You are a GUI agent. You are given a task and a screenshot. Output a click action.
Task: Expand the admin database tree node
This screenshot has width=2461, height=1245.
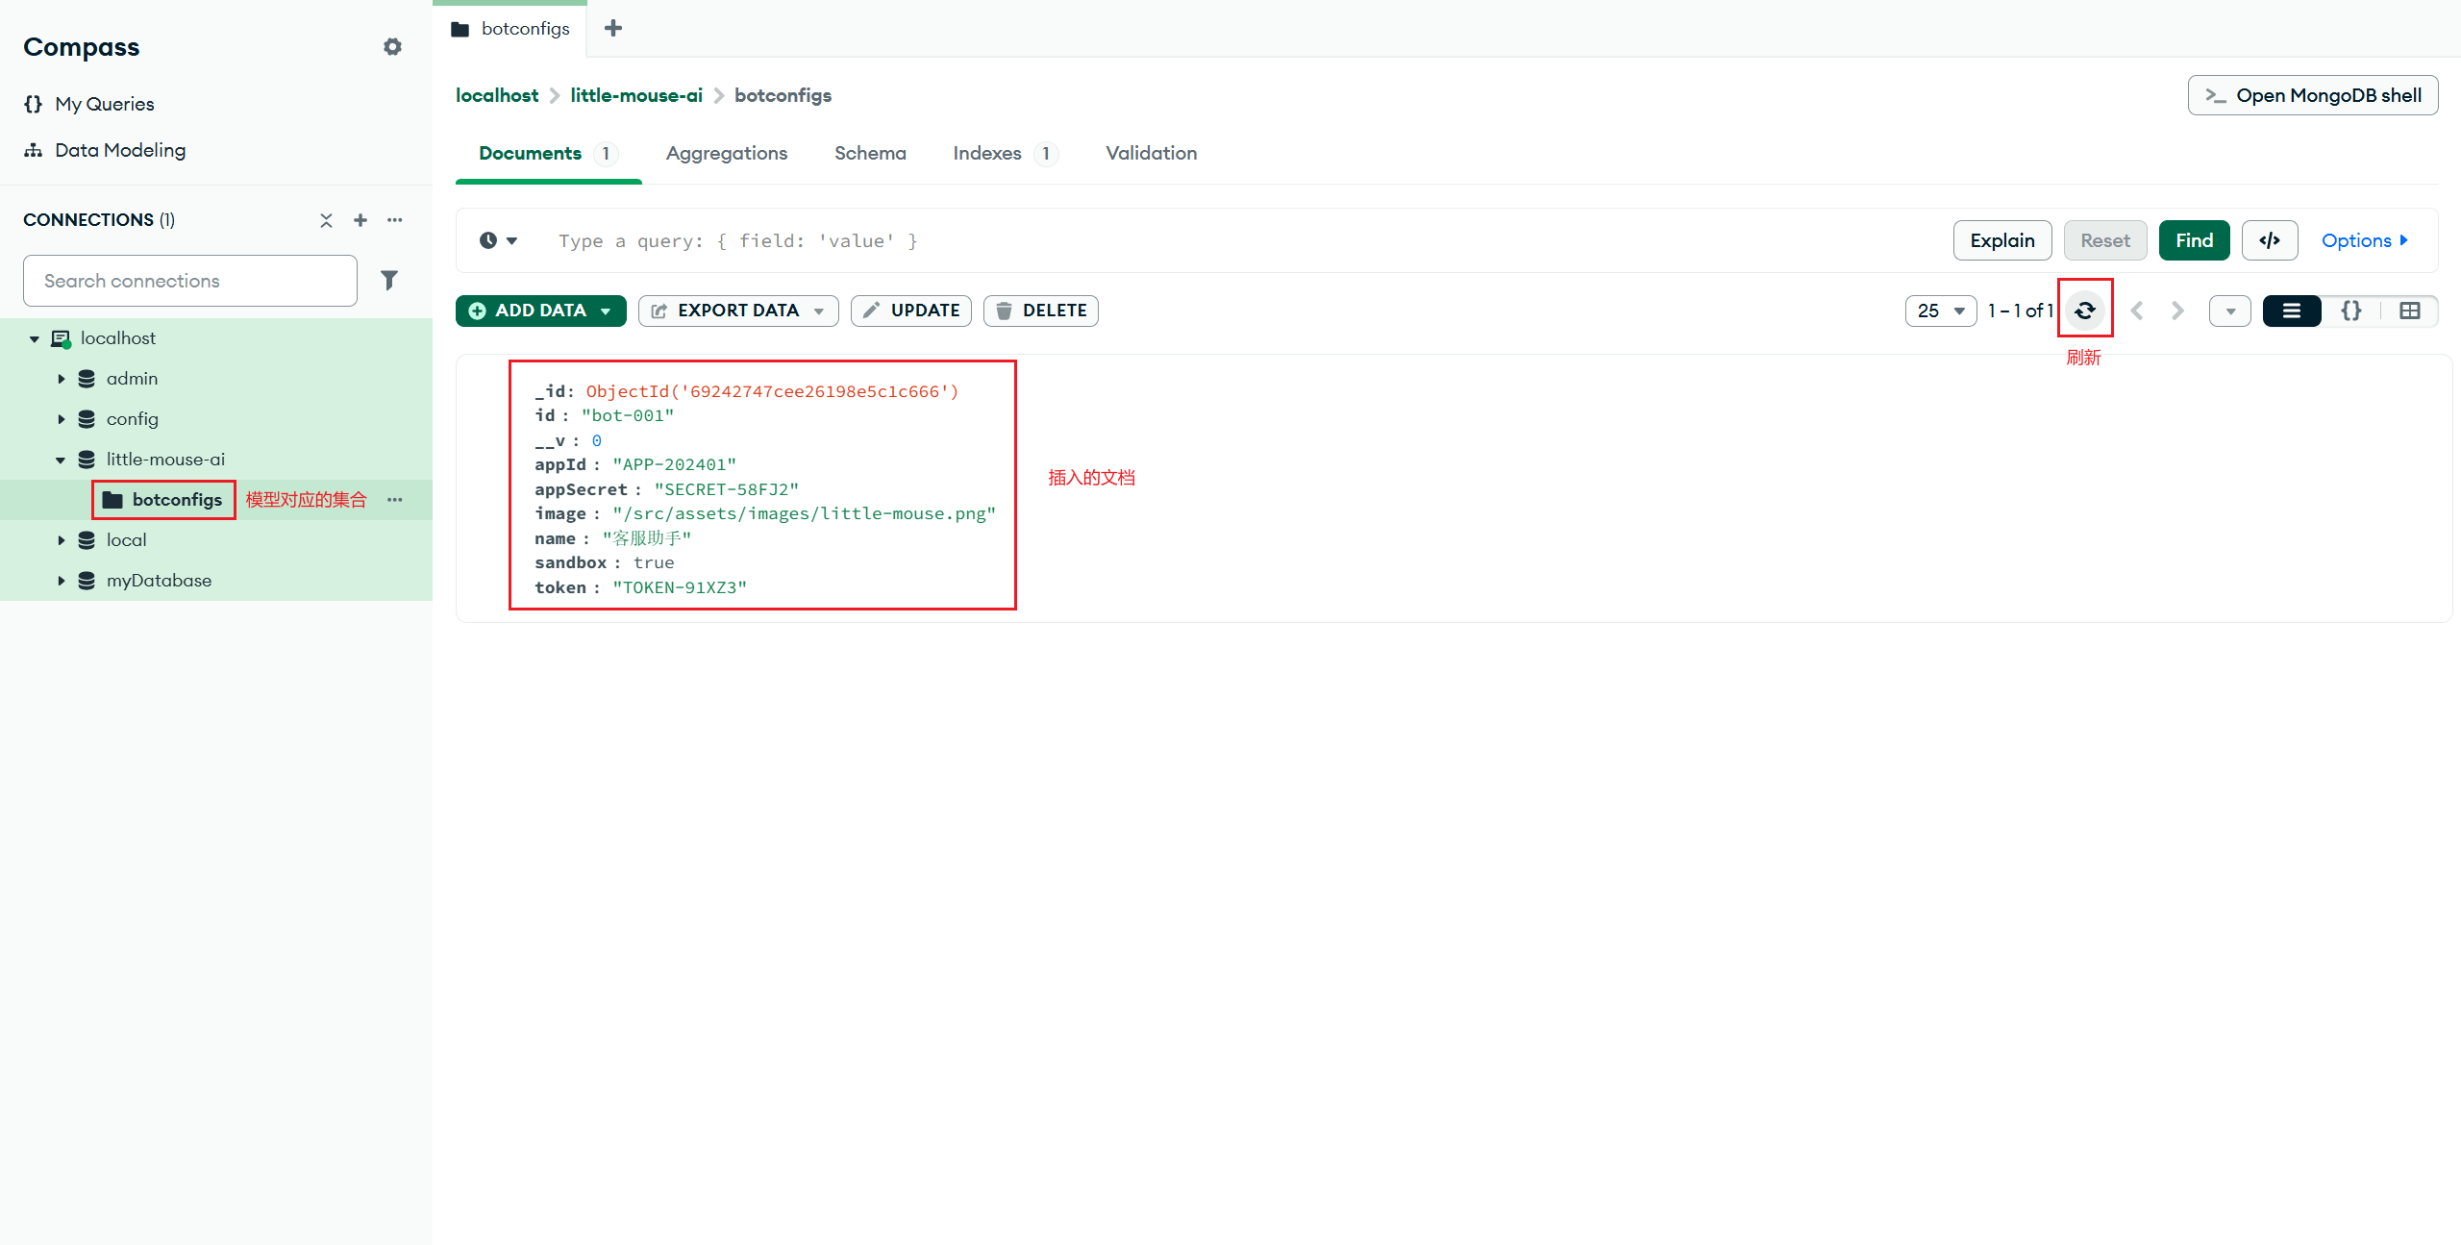point(61,379)
